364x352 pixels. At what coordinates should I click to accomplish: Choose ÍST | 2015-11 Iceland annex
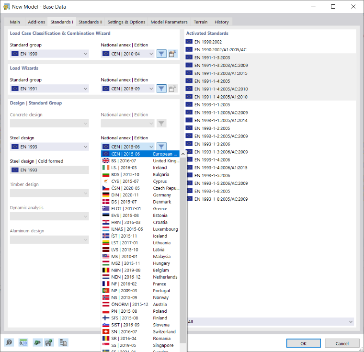(x=140, y=236)
